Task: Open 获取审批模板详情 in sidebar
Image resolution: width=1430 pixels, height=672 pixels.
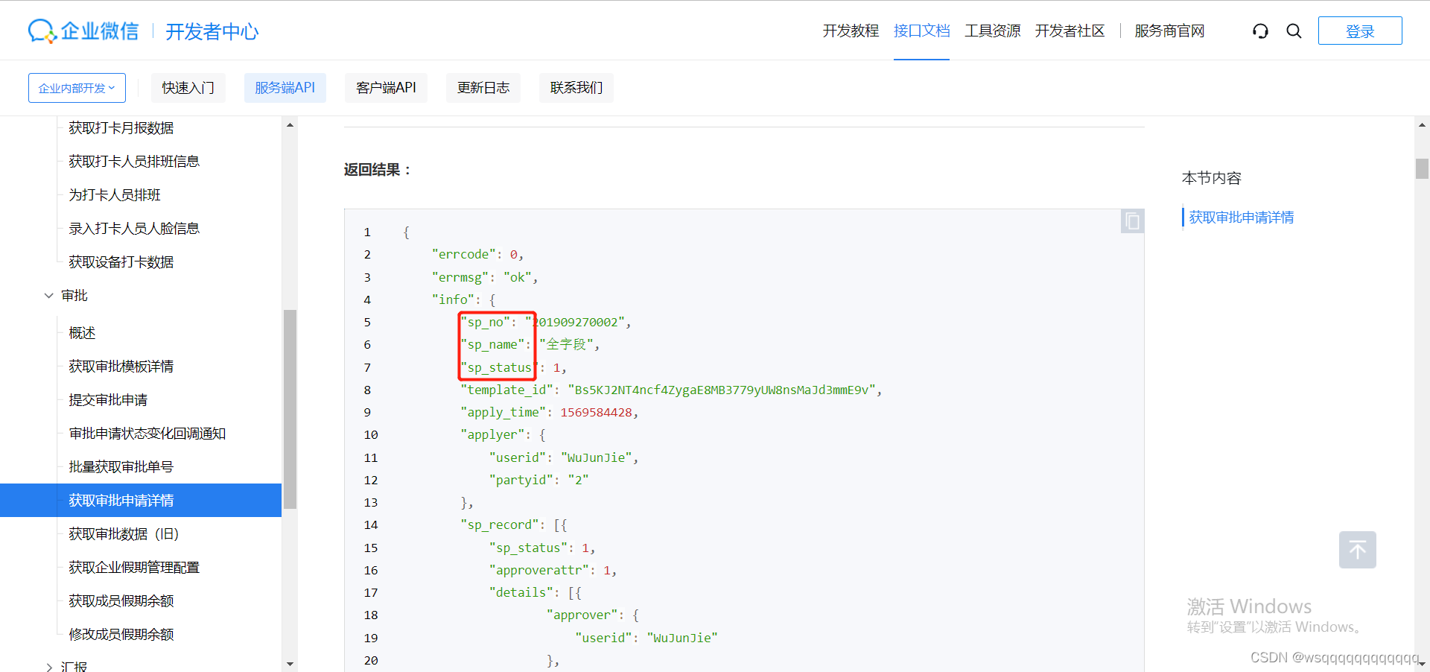Action: tap(121, 367)
